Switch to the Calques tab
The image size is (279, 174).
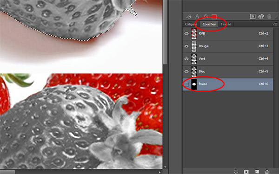tap(191, 24)
